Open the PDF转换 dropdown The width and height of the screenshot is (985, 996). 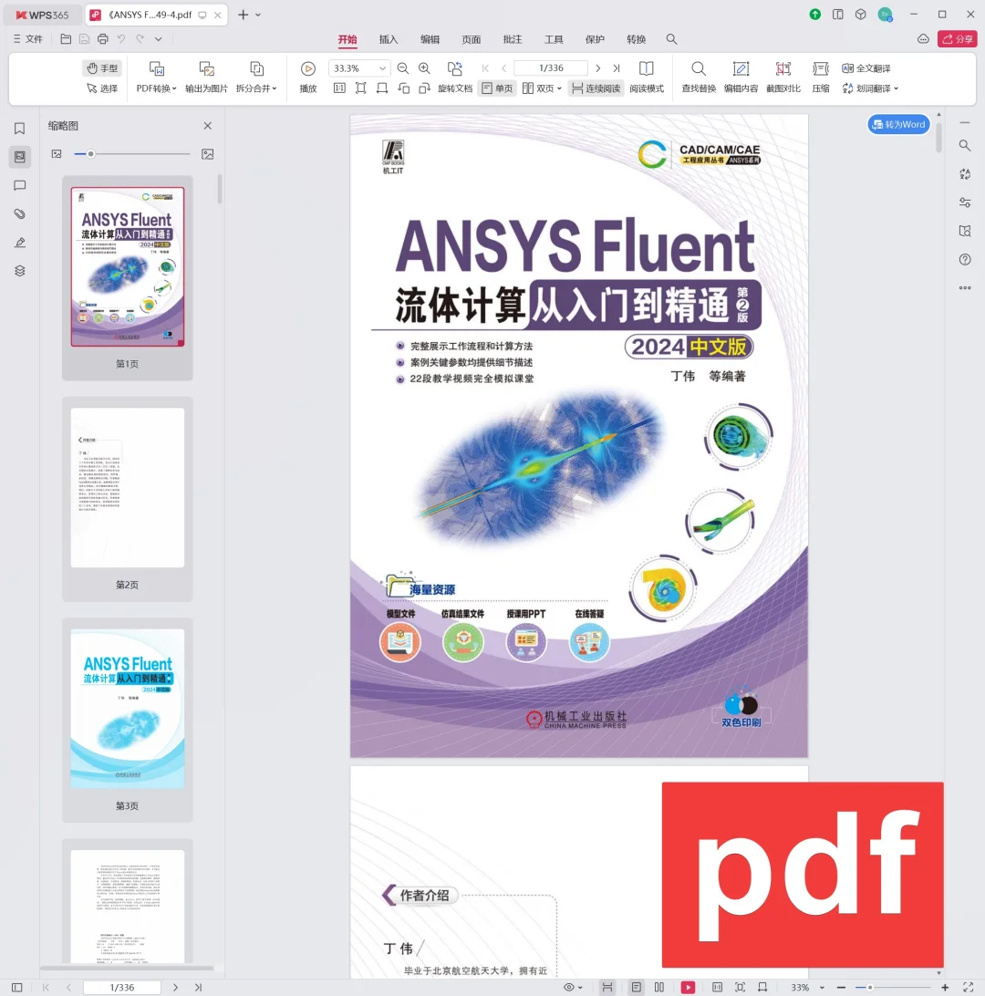point(156,88)
